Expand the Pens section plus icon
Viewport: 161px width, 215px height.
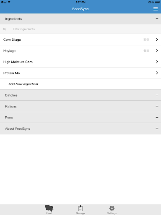pos(157,118)
